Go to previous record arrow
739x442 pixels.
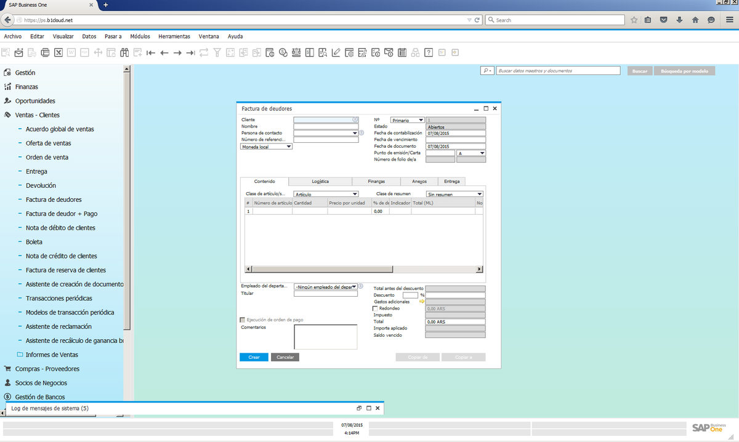click(x=164, y=53)
